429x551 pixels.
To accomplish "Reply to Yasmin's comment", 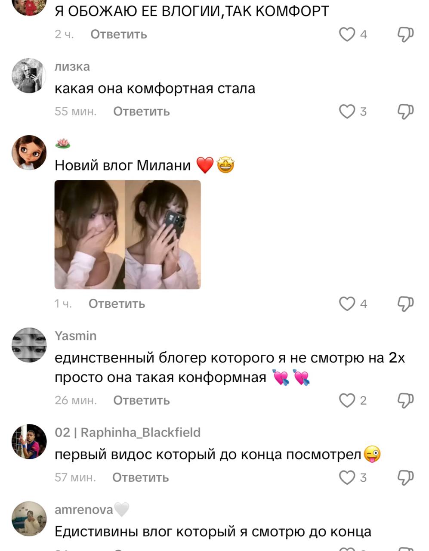I will [x=142, y=400].
